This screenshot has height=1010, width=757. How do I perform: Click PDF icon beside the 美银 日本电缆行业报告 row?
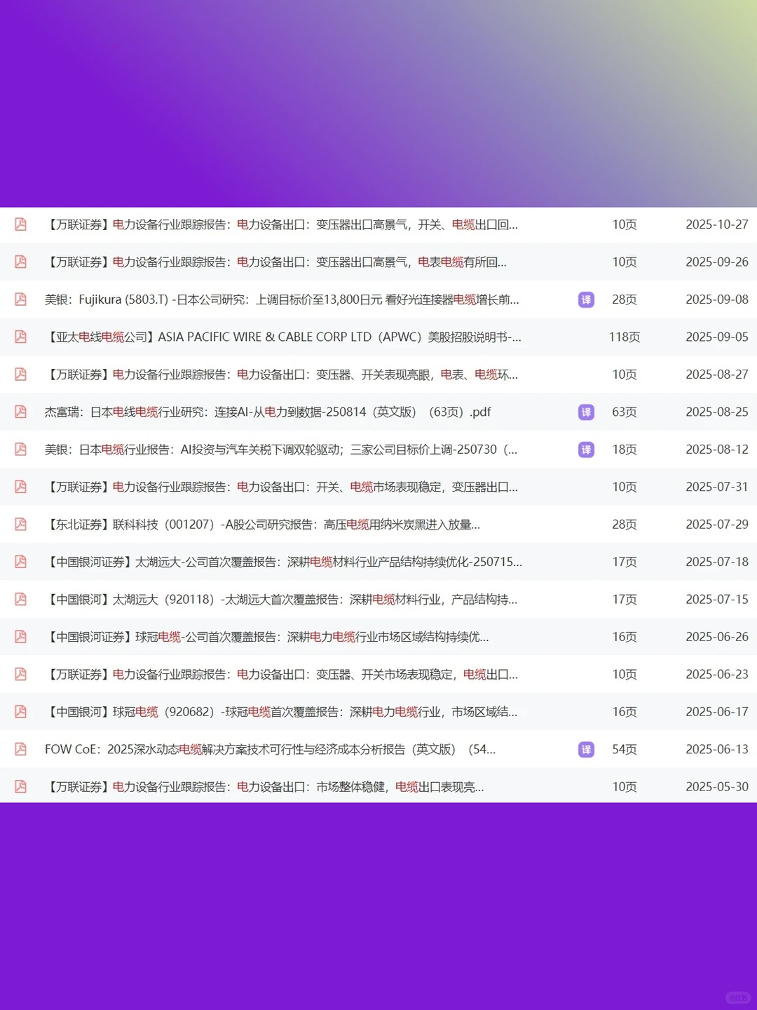click(20, 450)
